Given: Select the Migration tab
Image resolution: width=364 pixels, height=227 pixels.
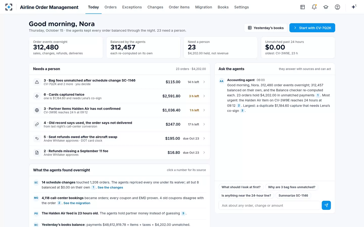Looking at the screenshot, I should pyautogui.click(x=203, y=7).
